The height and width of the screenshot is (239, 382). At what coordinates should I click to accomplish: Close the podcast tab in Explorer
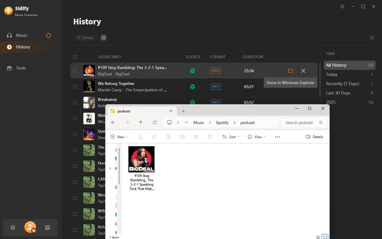tap(171, 111)
